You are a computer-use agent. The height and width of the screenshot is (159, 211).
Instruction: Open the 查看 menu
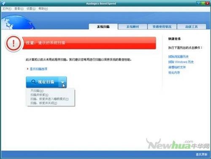point(19,9)
